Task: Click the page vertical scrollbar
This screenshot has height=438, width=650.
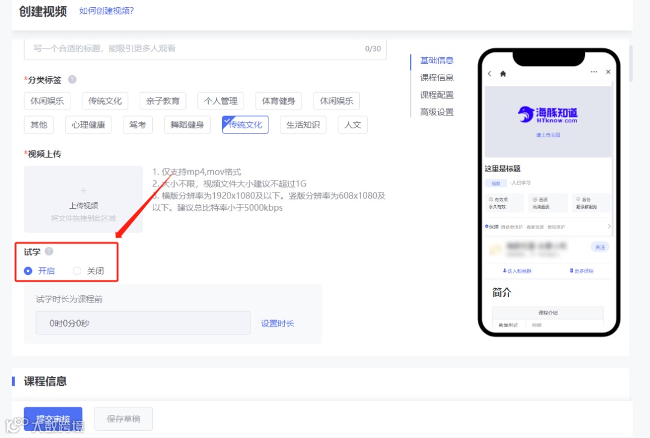Action: point(631,64)
